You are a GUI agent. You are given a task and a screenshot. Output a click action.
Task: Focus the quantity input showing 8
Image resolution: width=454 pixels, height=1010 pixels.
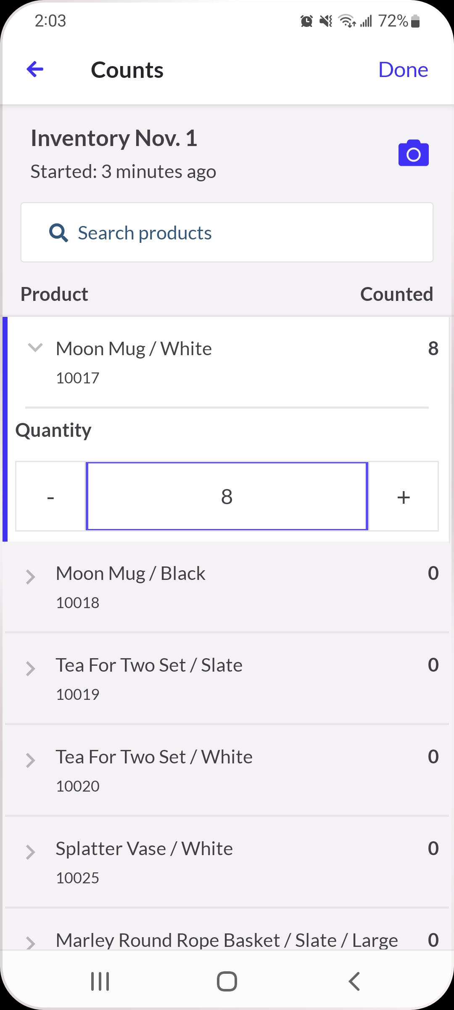coord(227,497)
